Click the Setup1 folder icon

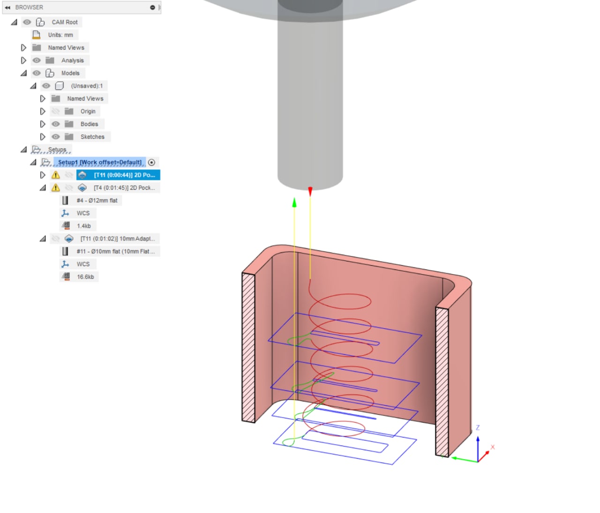46,162
